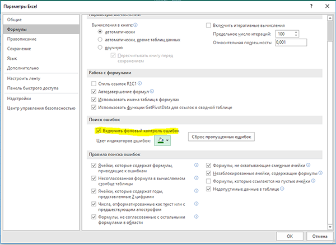The height and width of the screenshot is (245, 336).
Task: Open Дополнительно settings category
Action: click(x=41, y=68)
